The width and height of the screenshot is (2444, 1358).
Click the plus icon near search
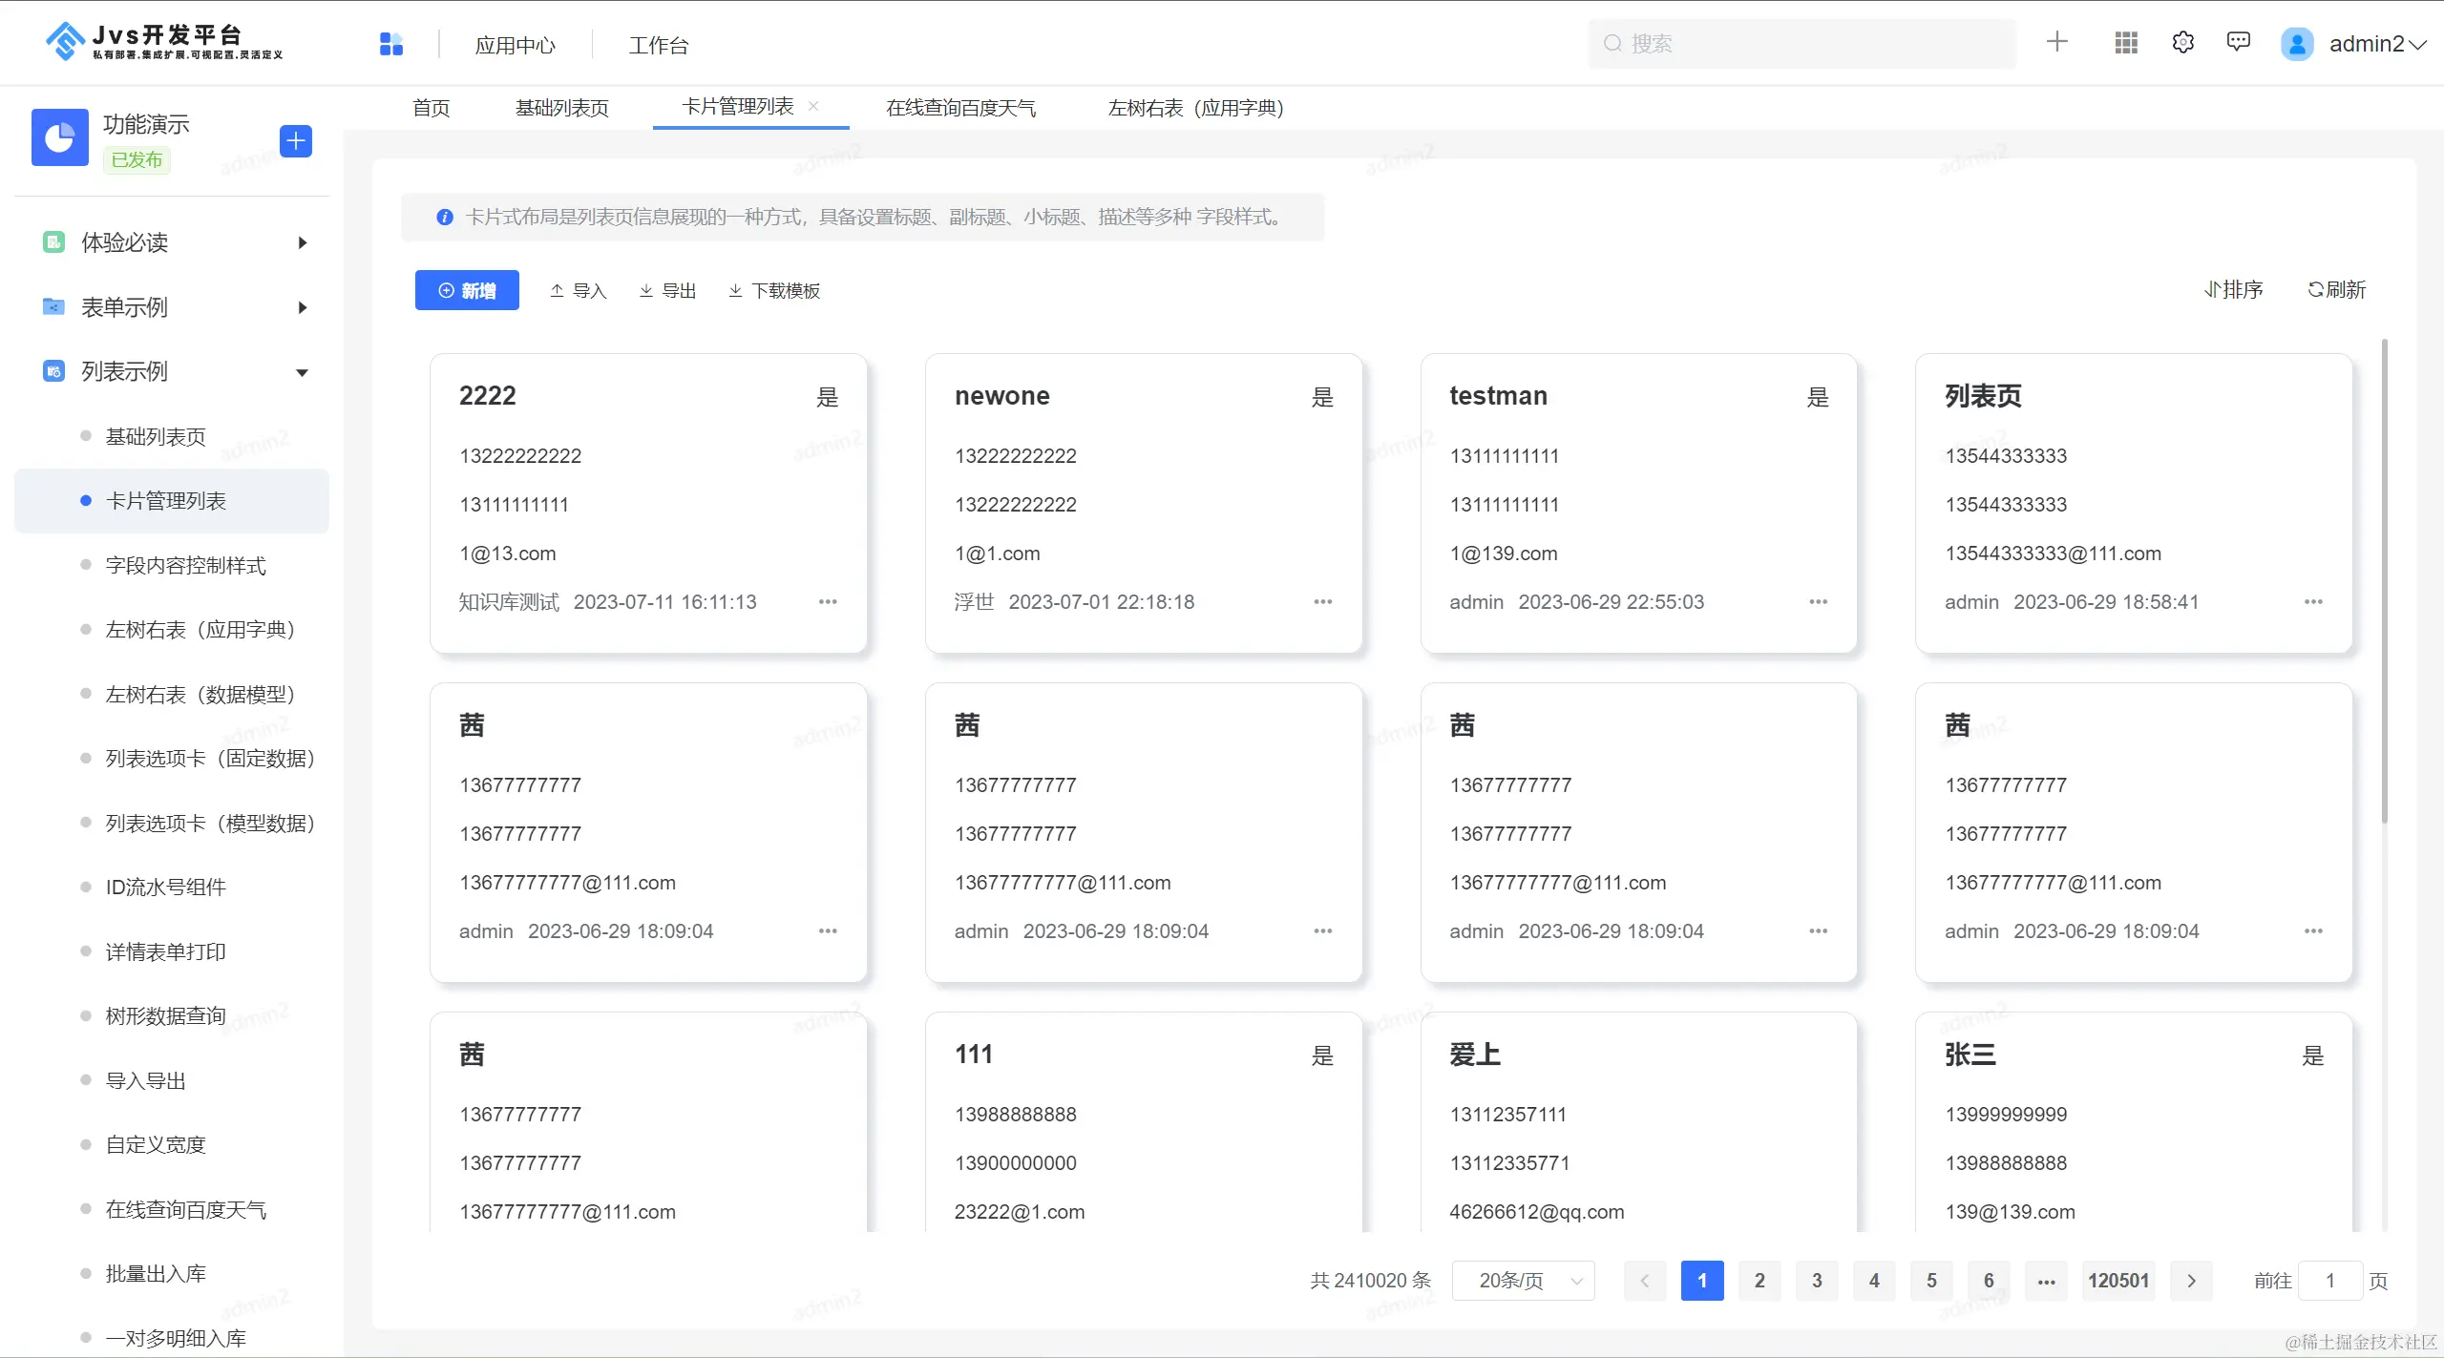click(x=2057, y=42)
